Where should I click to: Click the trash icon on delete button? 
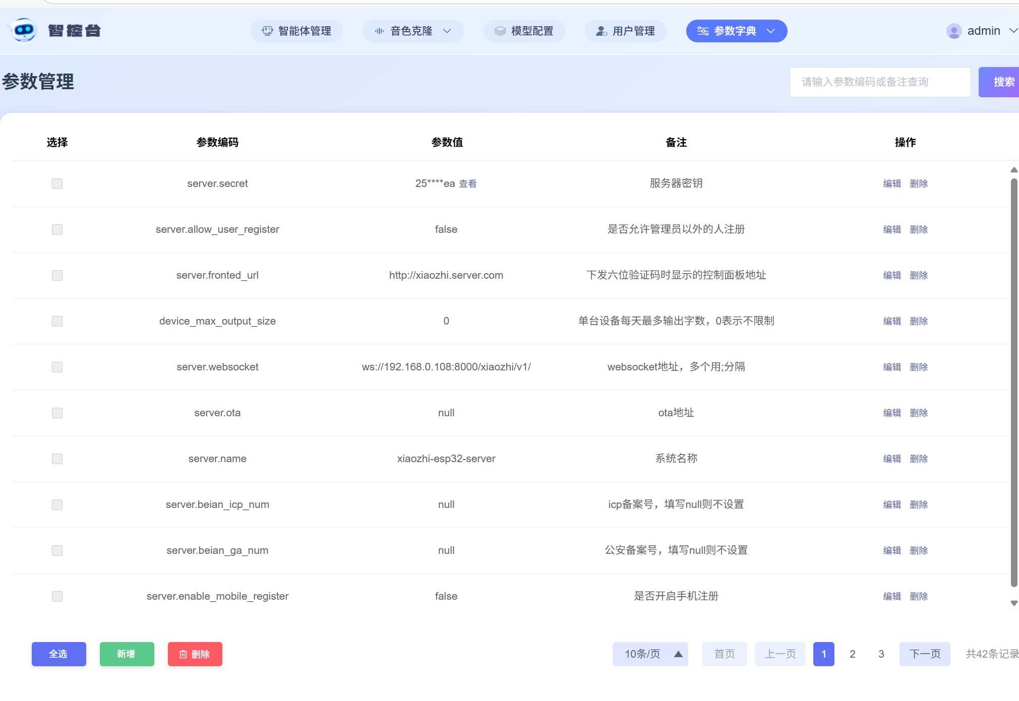[x=183, y=654]
